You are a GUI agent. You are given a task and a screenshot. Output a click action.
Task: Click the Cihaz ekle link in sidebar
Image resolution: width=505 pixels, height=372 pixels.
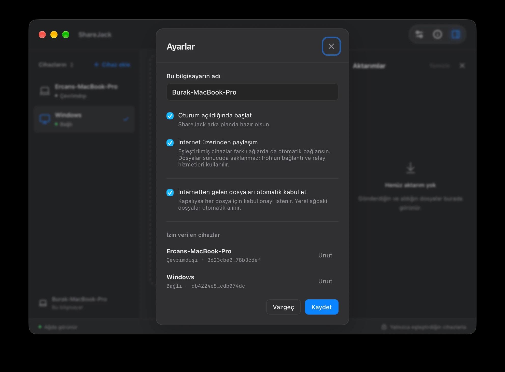[112, 65]
